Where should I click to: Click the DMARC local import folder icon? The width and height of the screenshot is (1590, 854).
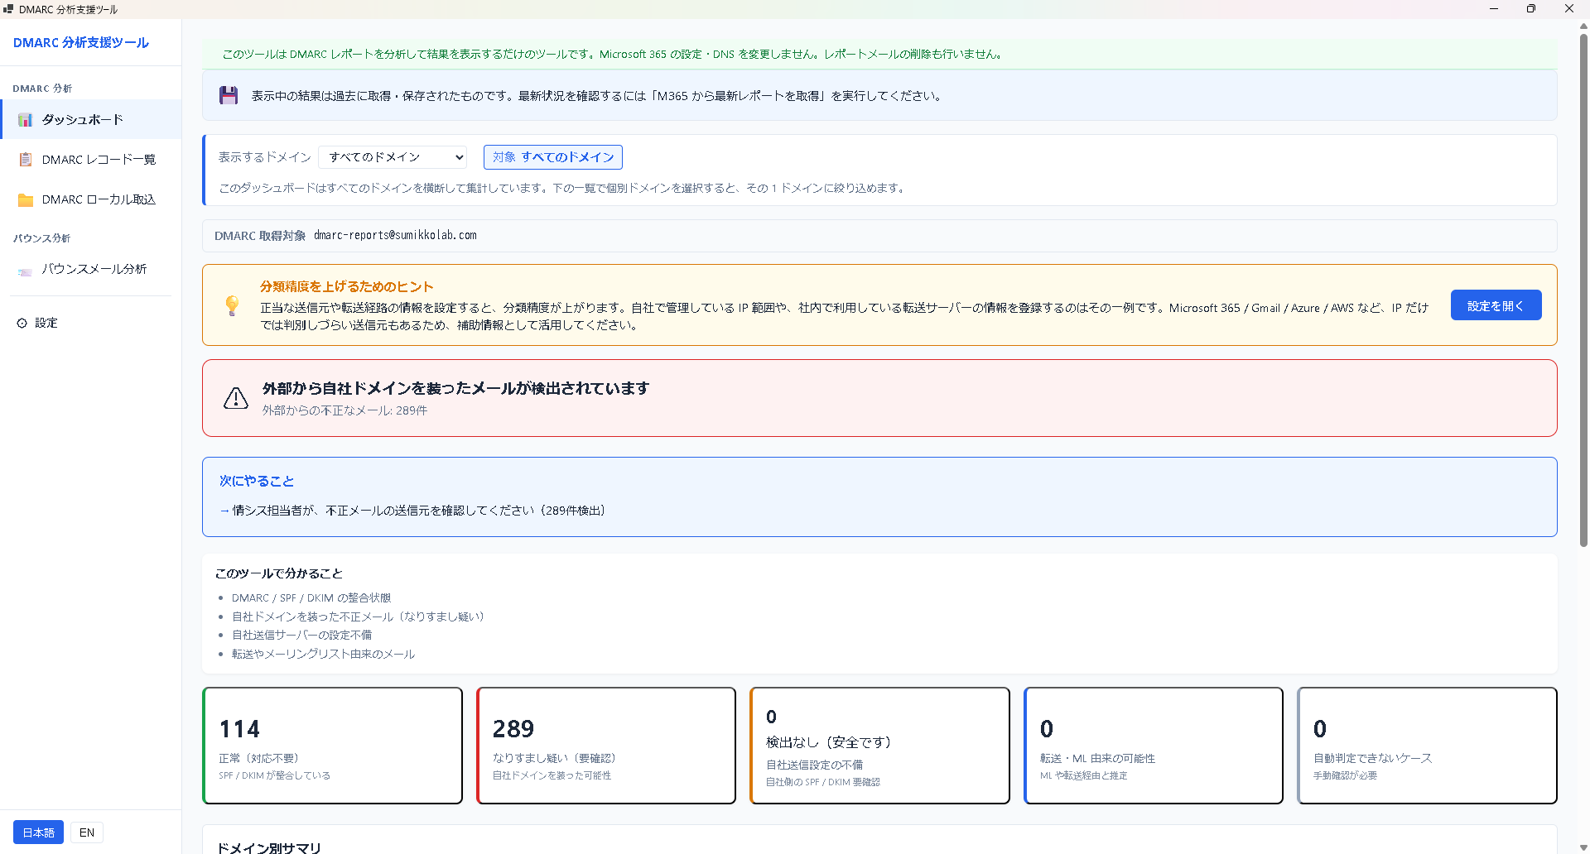point(26,199)
